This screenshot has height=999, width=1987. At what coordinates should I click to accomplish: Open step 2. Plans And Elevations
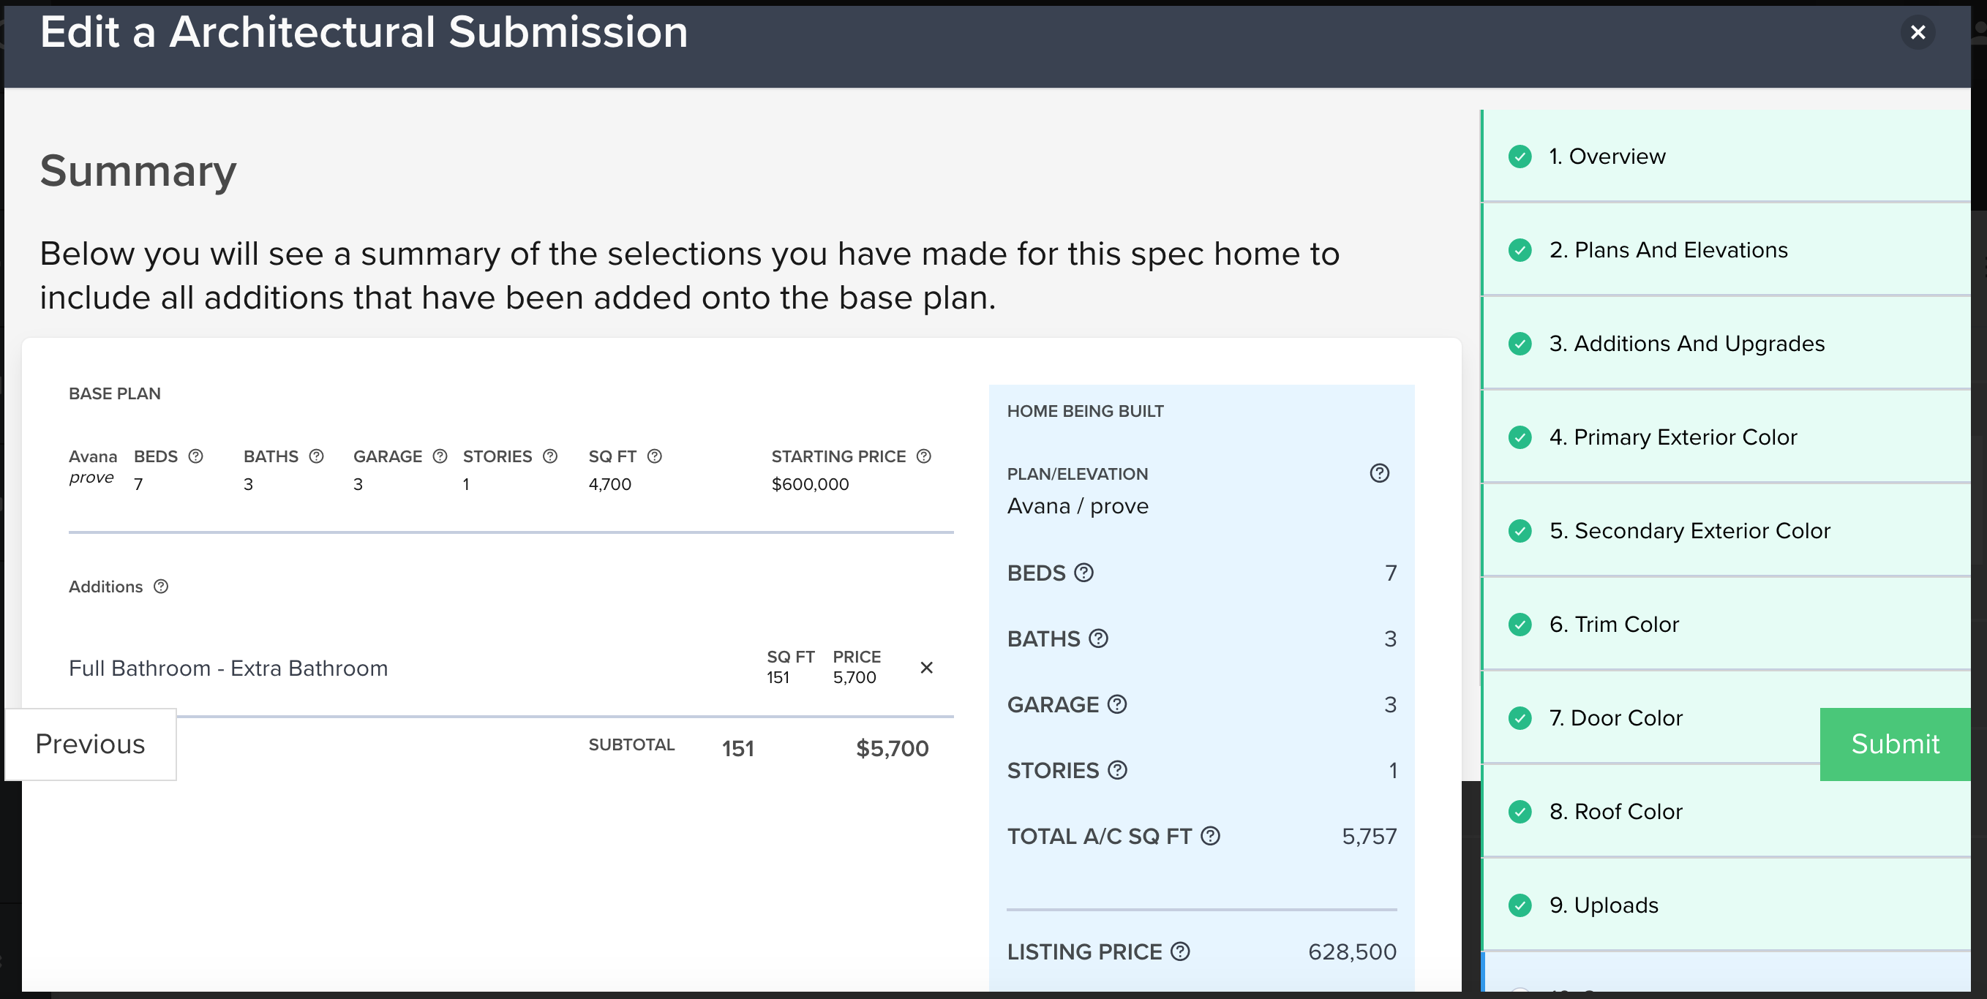[x=1668, y=251]
